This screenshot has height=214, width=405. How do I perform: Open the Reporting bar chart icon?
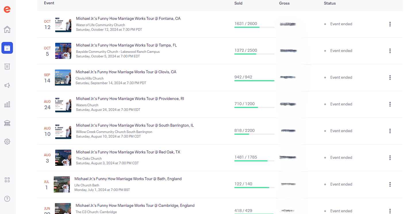click(x=7, y=104)
